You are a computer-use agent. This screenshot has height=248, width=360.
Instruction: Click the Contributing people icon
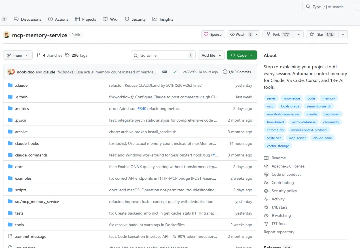coord(266,183)
